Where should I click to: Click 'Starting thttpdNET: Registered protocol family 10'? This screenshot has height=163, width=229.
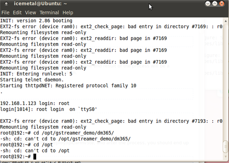pos(68,85)
